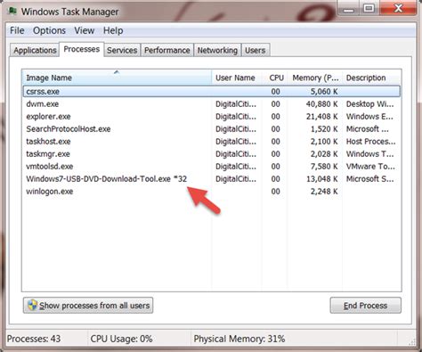
Task: Open the View menu
Action: coord(85,30)
